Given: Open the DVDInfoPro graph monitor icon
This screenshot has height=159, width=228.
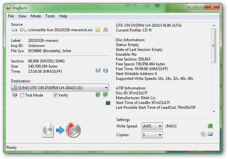Looking at the screenshot, I should pos(108,103).
